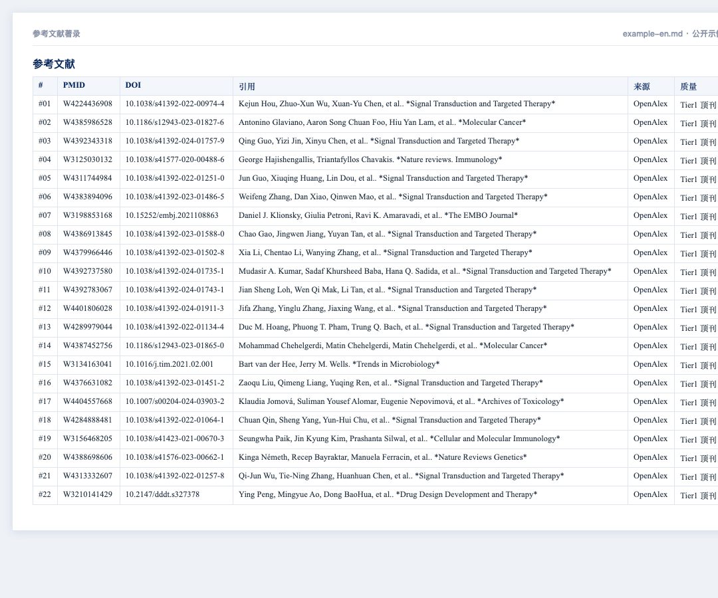Click OpenAlex source in row #22
The image size is (718, 598).
[650, 494]
